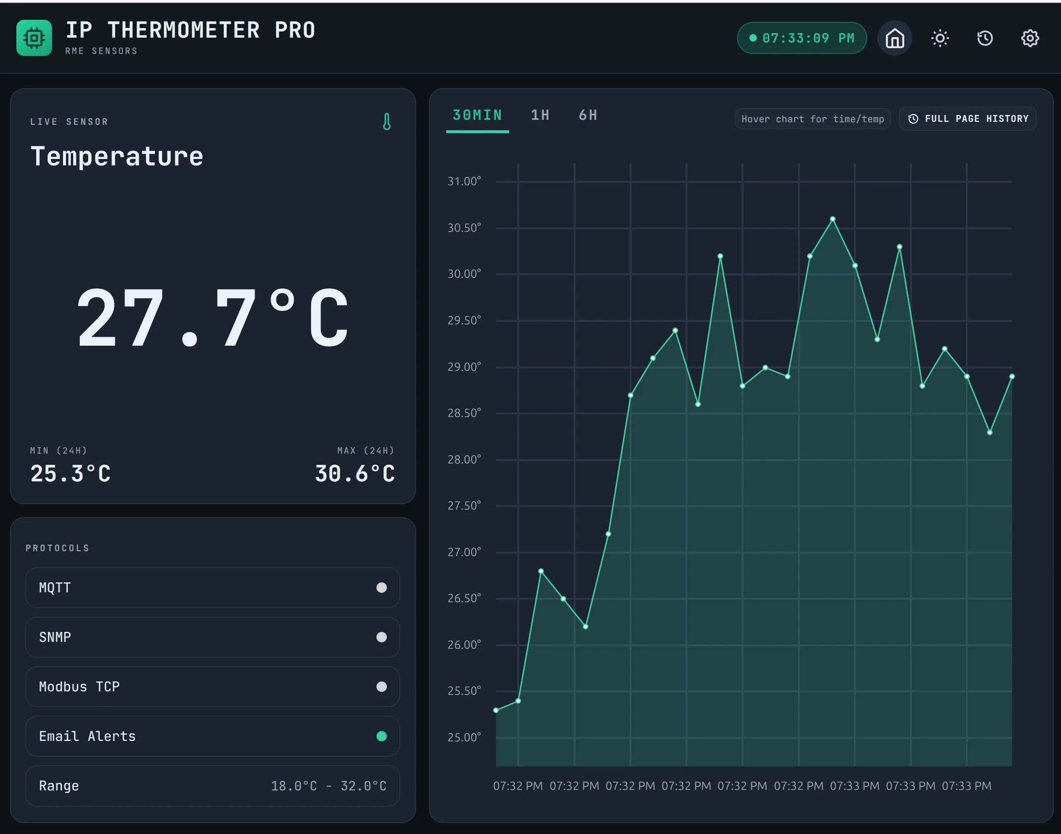Viewport: 1061px width, 834px height.
Task: Click the chart peak point near 30.6°
Action: (833, 219)
